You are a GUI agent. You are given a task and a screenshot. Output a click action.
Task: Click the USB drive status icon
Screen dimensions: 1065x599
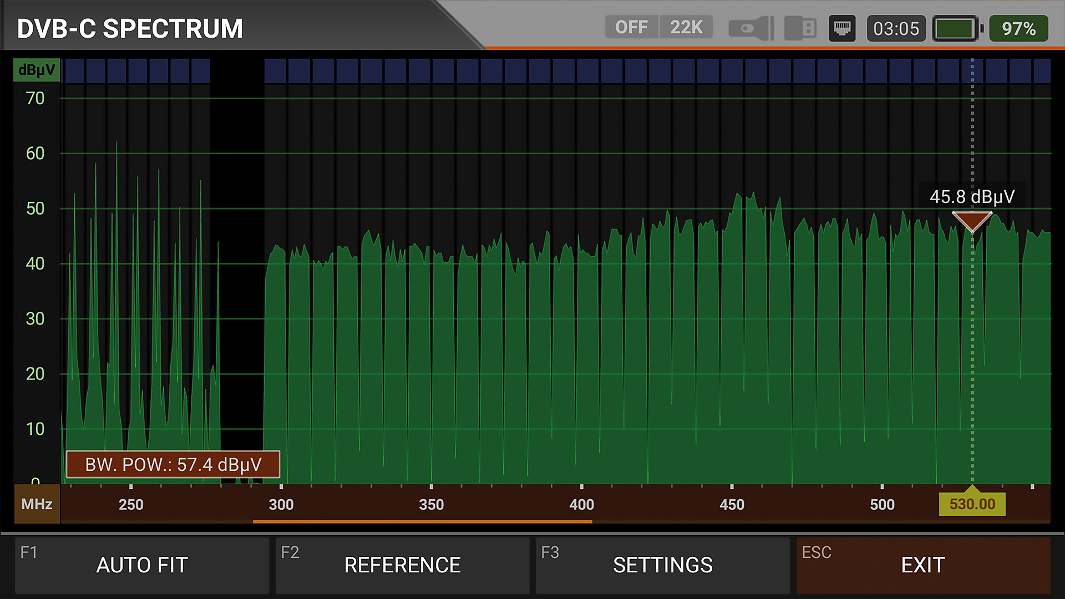[x=800, y=28]
